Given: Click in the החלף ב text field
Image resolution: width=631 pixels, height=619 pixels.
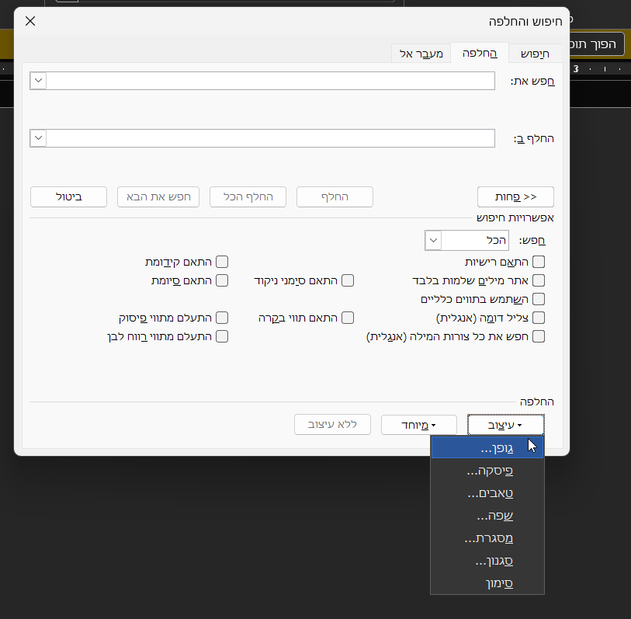Looking at the screenshot, I should [270, 138].
